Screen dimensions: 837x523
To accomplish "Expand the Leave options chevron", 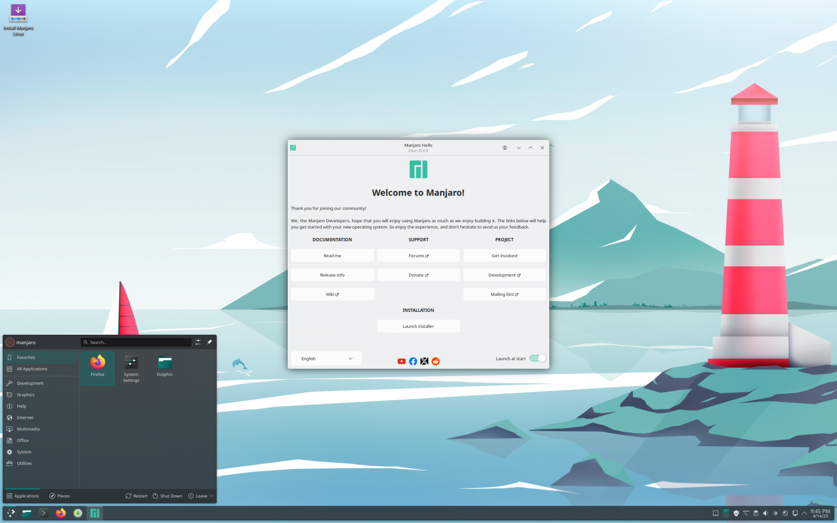I will click(x=211, y=496).
